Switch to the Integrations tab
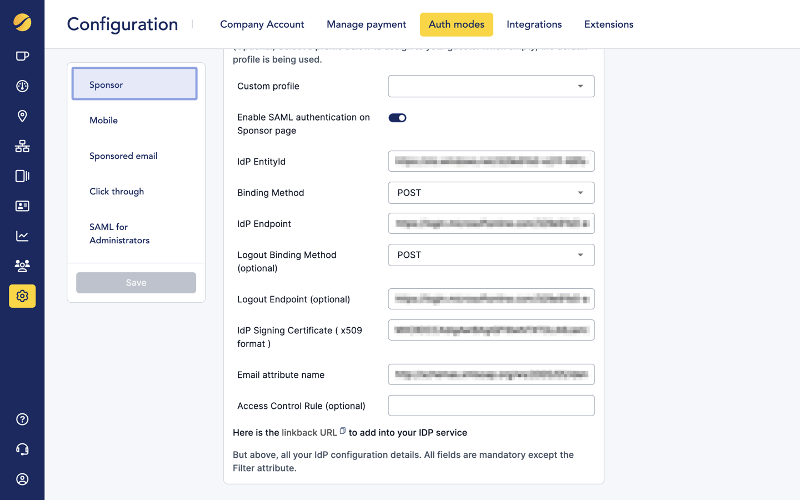The width and height of the screenshot is (800, 500). coord(534,24)
